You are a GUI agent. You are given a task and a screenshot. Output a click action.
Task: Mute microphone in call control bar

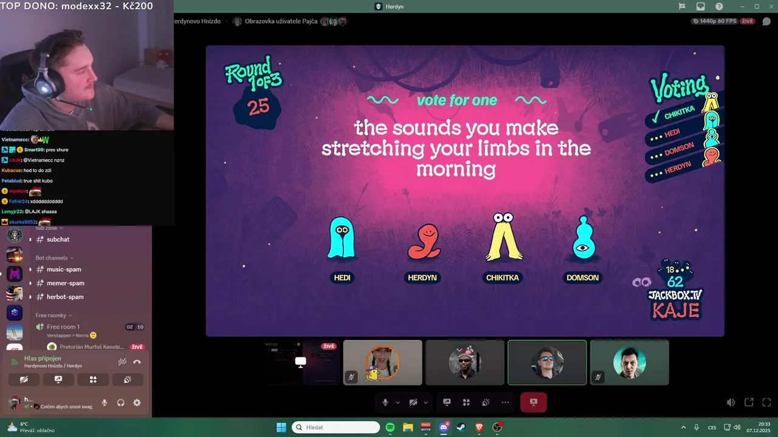pos(385,402)
